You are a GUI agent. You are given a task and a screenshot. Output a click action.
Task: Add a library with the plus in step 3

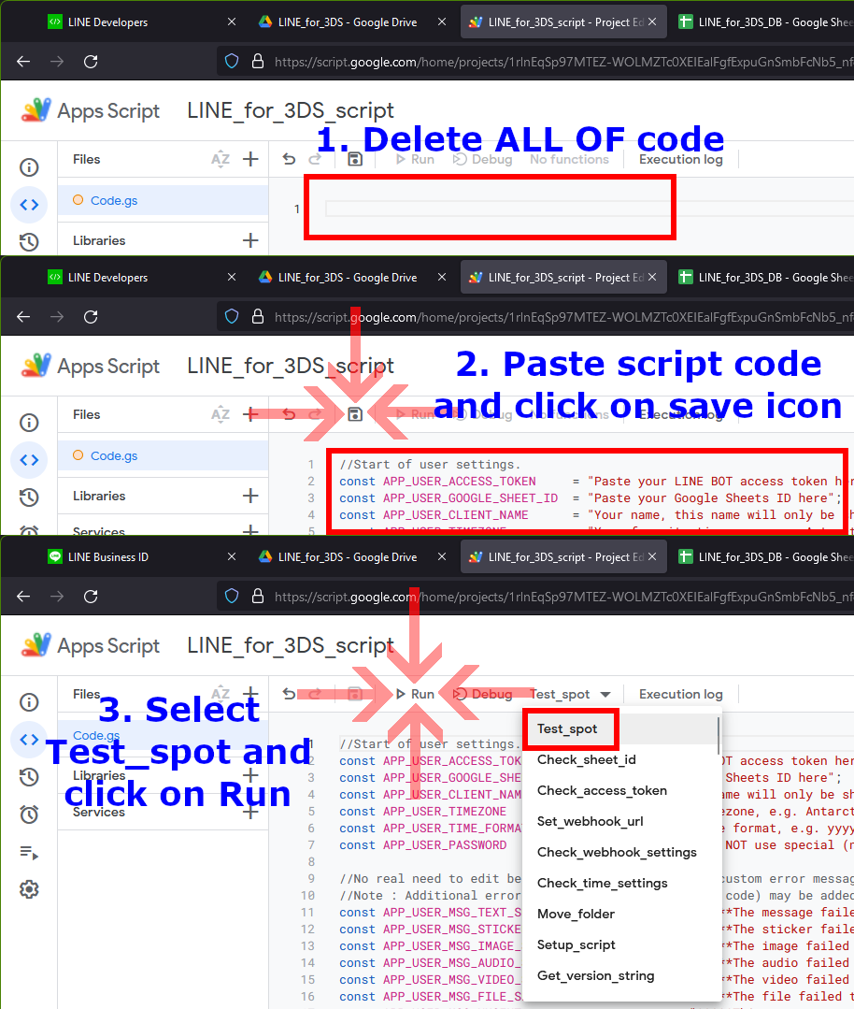pyautogui.click(x=250, y=775)
